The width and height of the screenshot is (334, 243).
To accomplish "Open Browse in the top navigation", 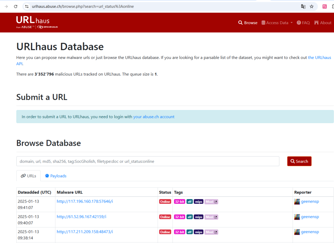I will click(248, 23).
